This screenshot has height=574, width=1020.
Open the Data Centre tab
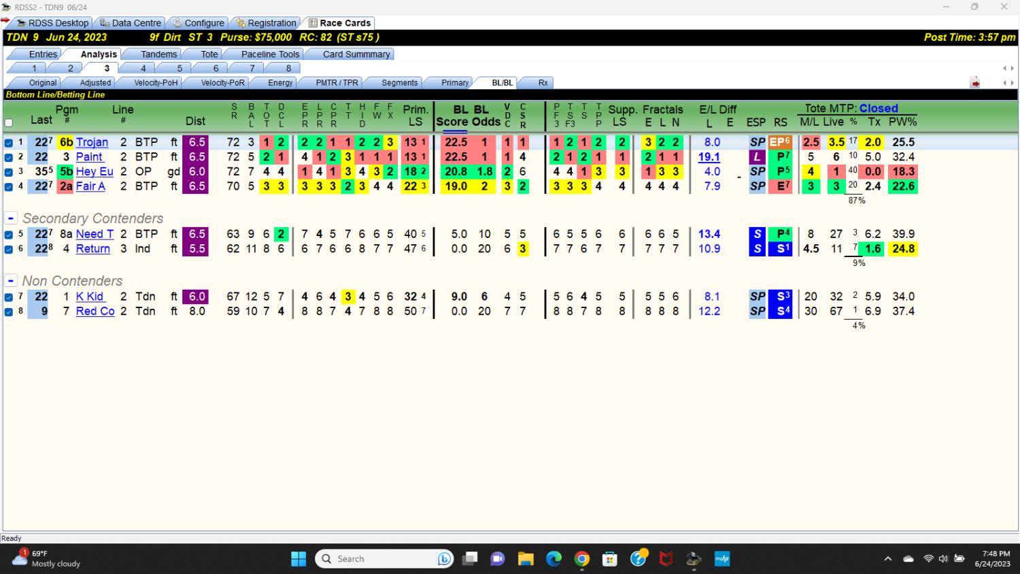click(x=131, y=23)
